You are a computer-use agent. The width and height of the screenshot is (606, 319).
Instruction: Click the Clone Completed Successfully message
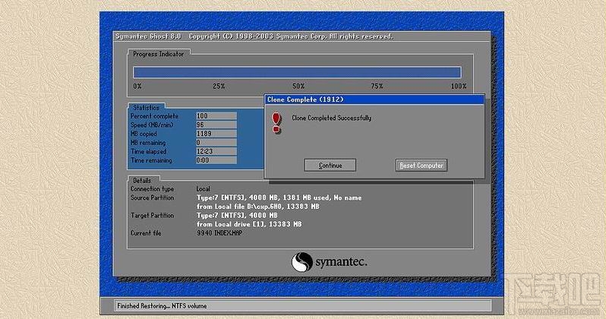331,118
